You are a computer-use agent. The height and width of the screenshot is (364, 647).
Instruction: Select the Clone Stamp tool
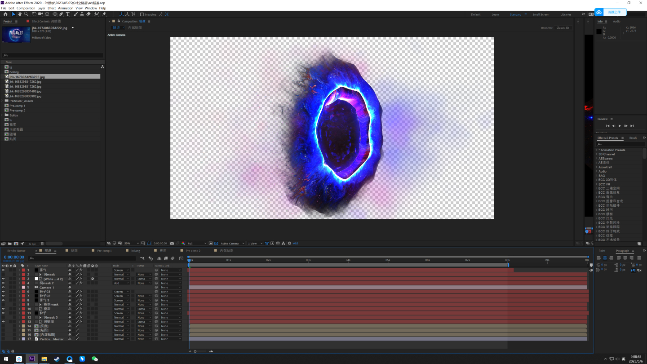click(x=82, y=14)
